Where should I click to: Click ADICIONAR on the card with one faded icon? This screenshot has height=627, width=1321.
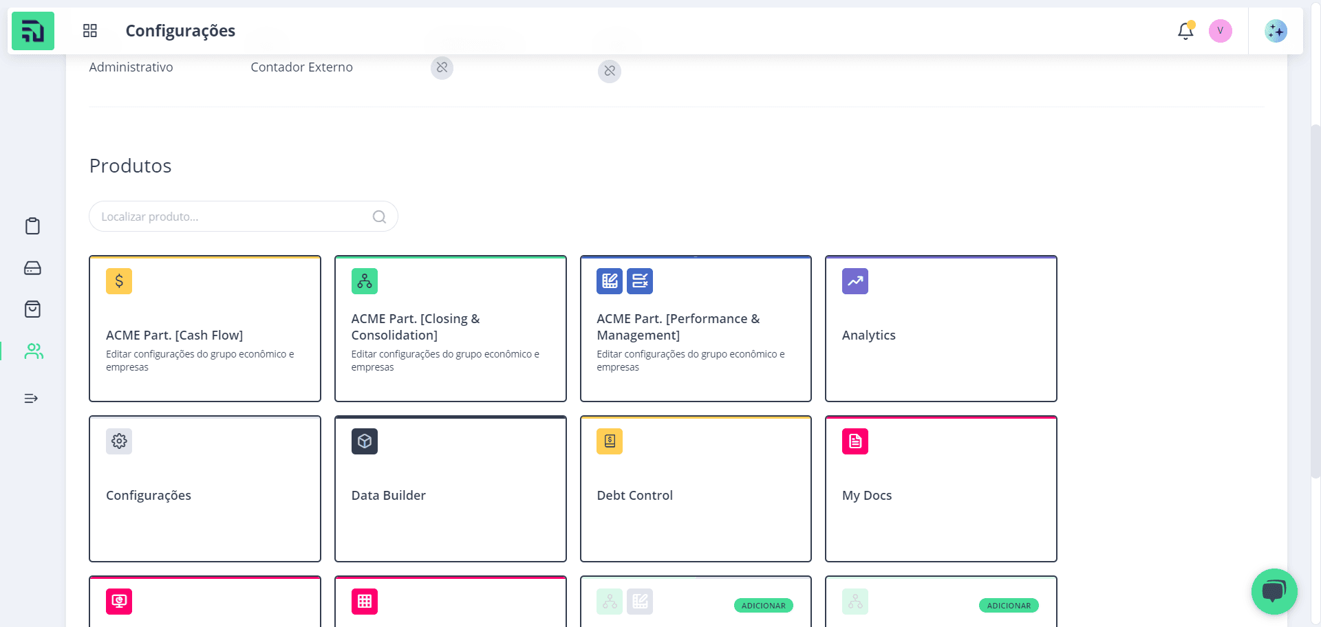coord(1009,606)
